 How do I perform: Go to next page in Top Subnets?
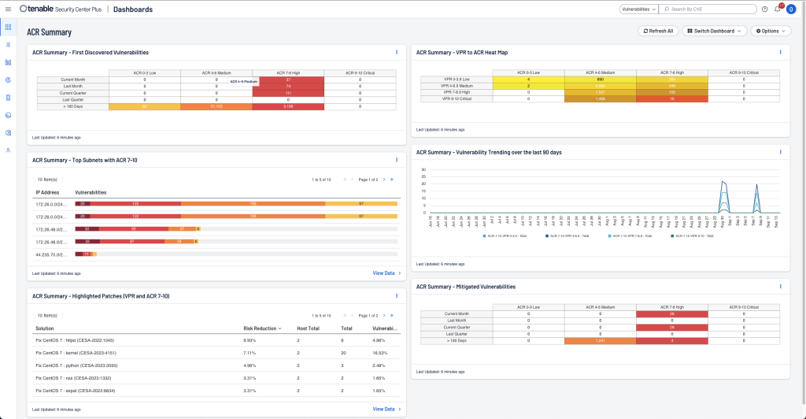point(385,180)
